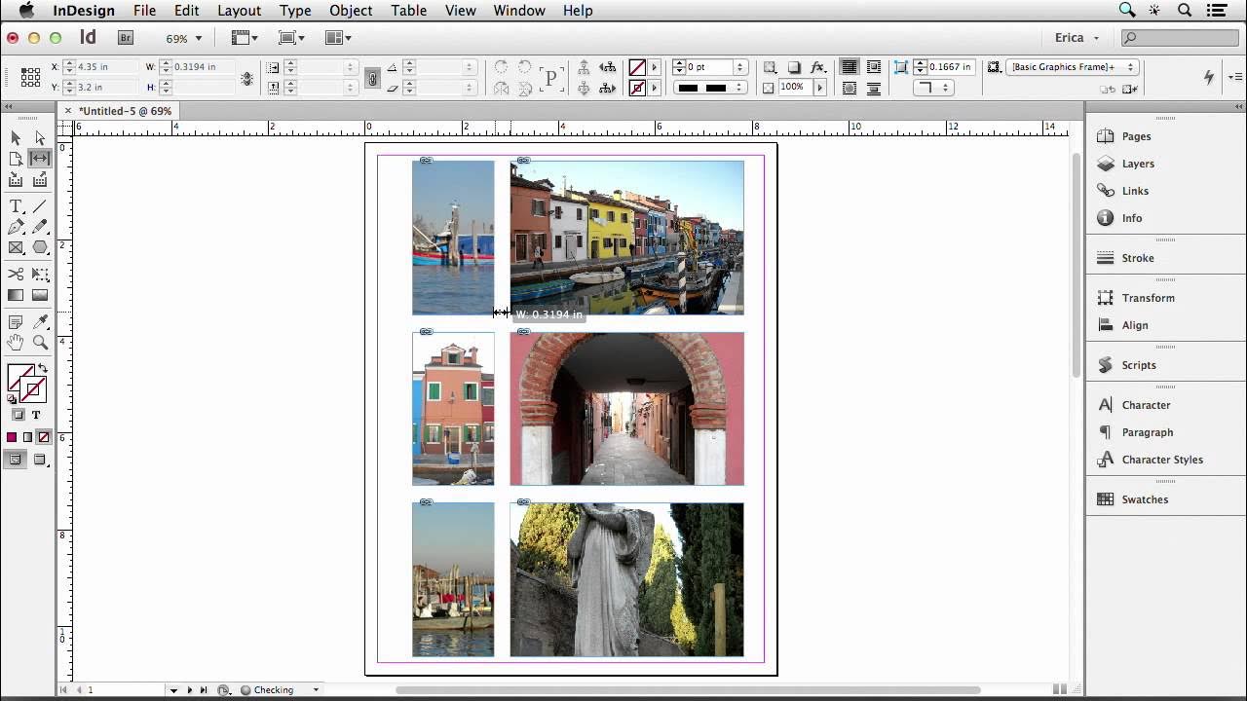Open the fx effects menu
This screenshot has height=701, width=1247.
tap(818, 67)
